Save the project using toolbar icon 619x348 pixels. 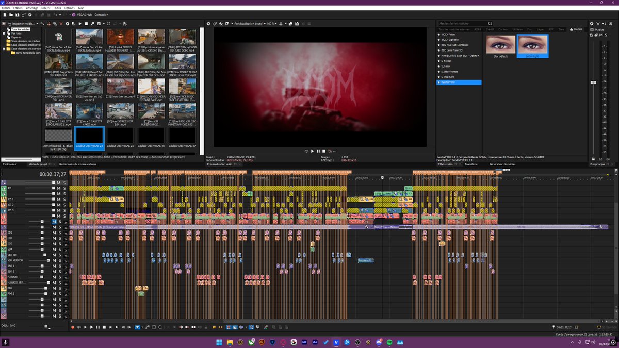pos(17,15)
